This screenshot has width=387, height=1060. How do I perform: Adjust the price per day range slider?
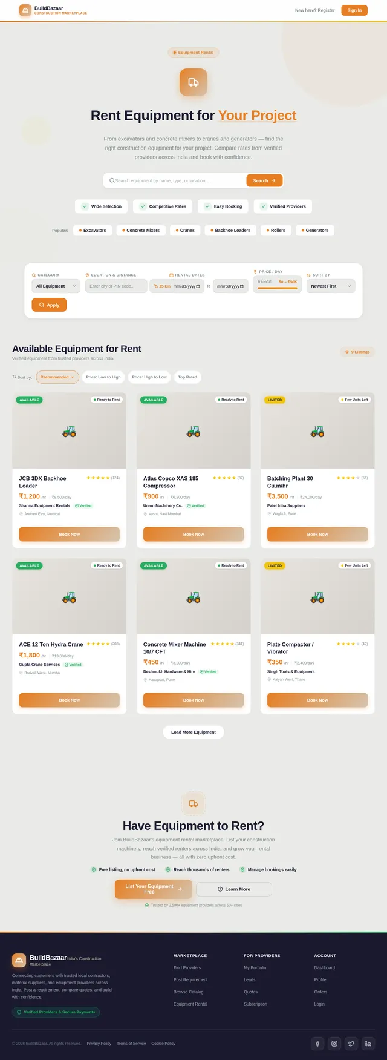coord(278,288)
